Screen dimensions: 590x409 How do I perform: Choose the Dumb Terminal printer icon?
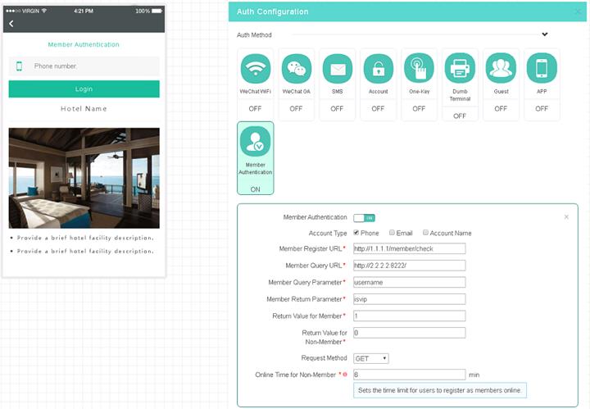(x=460, y=68)
